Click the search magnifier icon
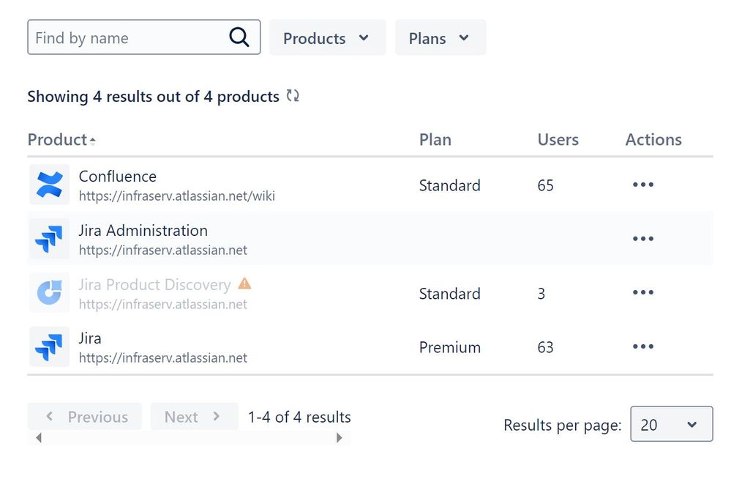The height and width of the screenshot is (490, 731). click(239, 37)
